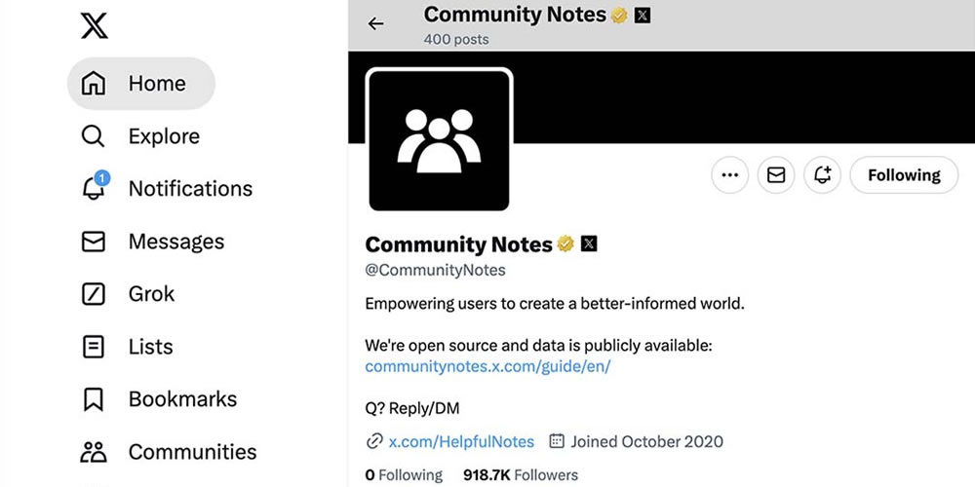Launch Grok from the sidebar

click(128, 294)
